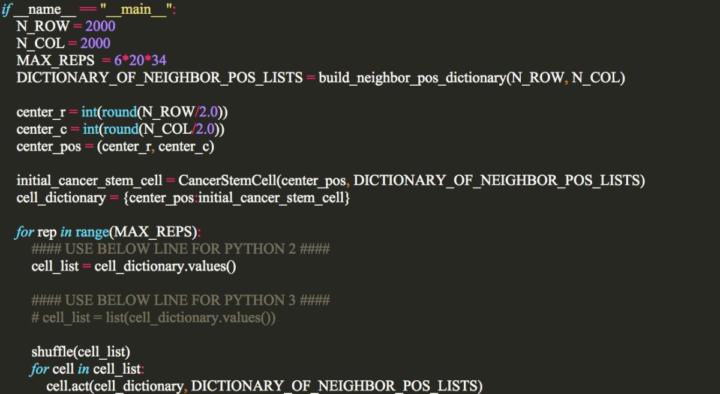720x394 pixels.
Task: Click the 'center_r = int(round(N_ROW/2.0))' line
Action: pyautogui.click(x=122, y=113)
